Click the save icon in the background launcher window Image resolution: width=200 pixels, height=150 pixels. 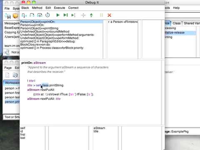pyautogui.click(x=8, y=16)
